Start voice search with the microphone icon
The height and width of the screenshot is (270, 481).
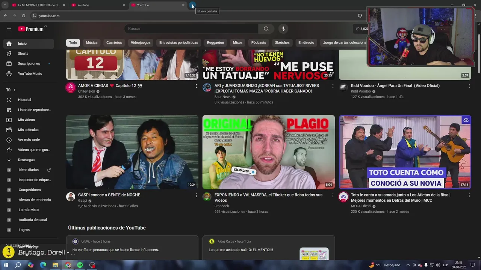283,29
